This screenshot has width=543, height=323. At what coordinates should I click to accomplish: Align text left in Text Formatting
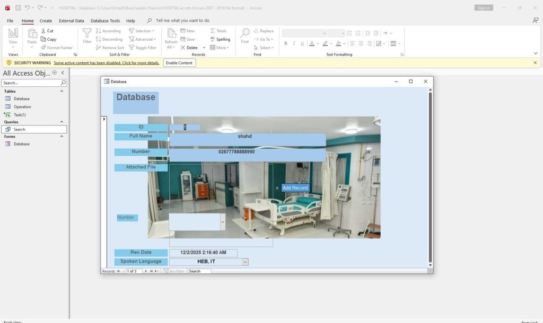pyautogui.click(x=353, y=43)
